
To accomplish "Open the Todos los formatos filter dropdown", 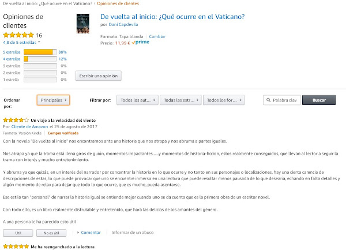I will click(224, 100).
